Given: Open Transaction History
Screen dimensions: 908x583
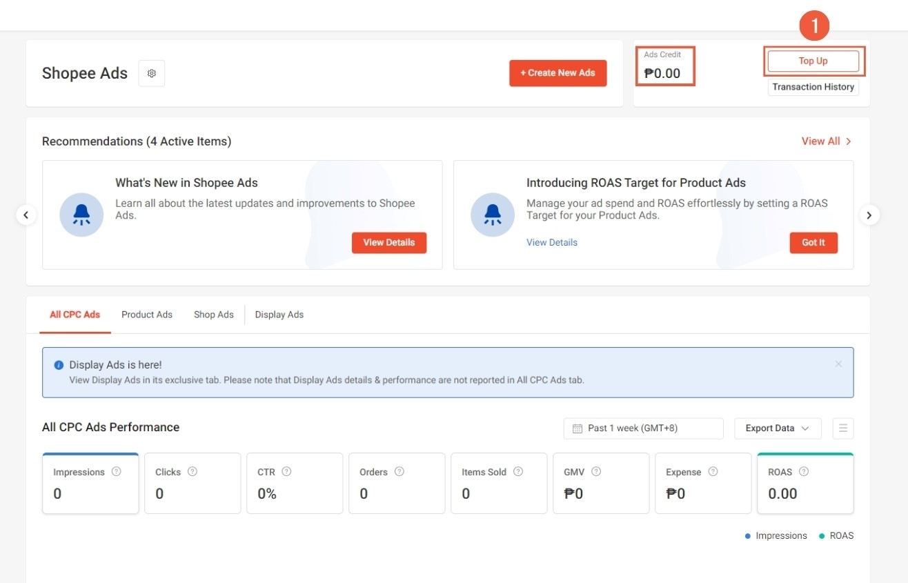Looking at the screenshot, I should point(813,87).
